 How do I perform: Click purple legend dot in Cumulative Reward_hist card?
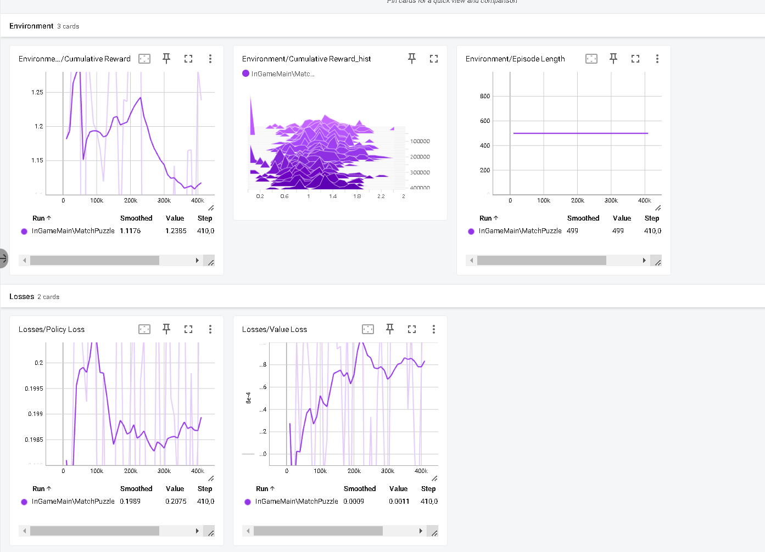coord(245,74)
